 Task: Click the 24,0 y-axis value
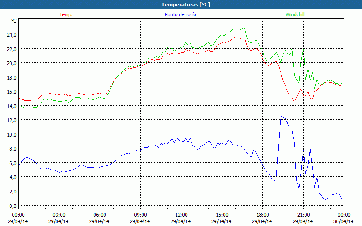12,35
